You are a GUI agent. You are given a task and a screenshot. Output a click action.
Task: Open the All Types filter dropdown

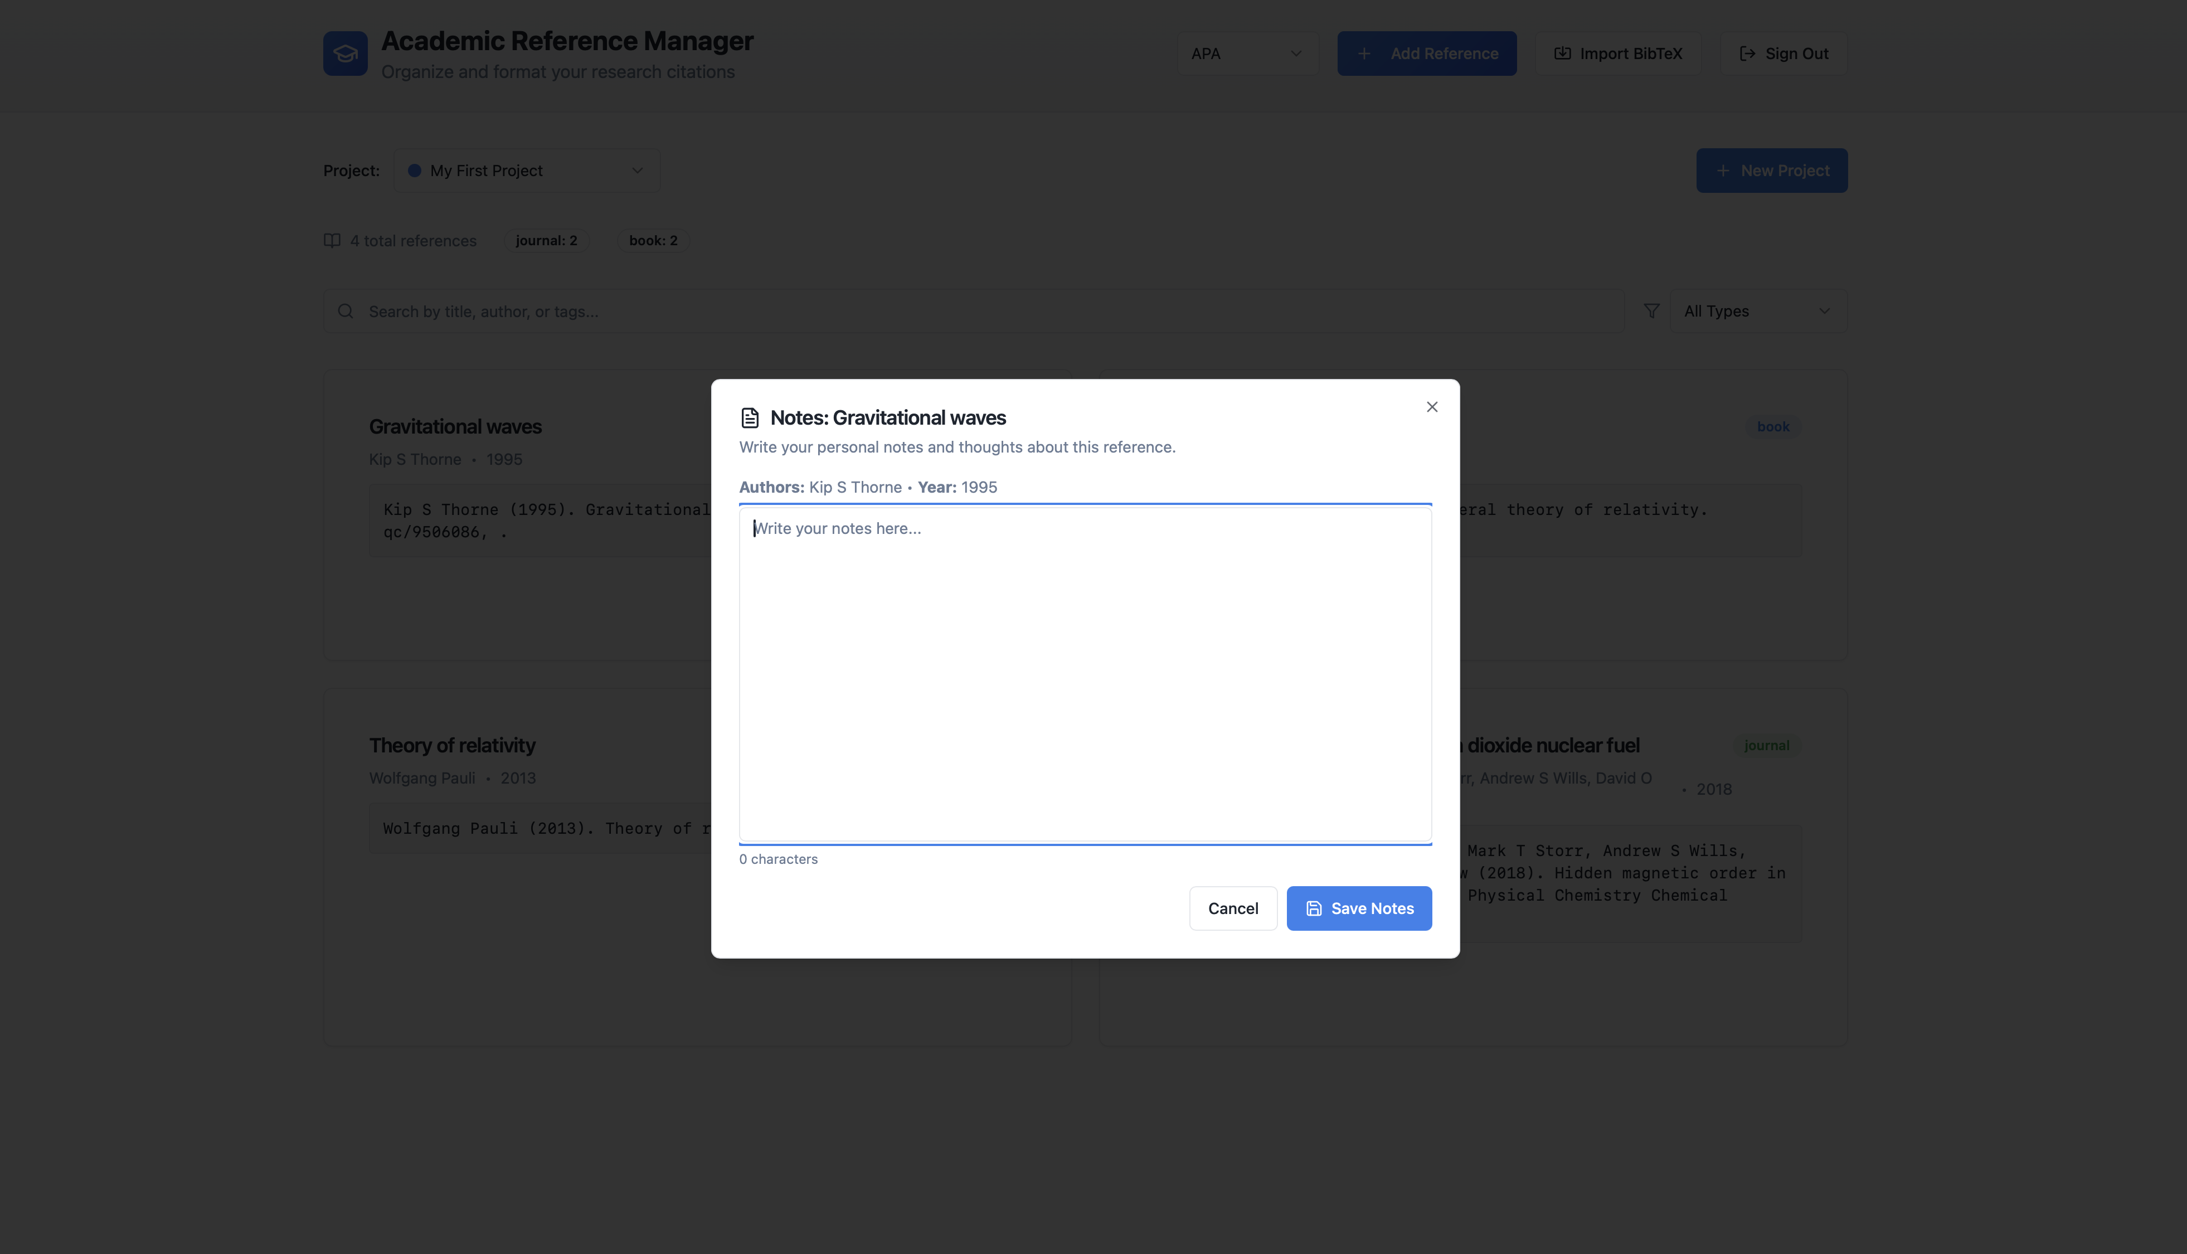coord(1758,311)
